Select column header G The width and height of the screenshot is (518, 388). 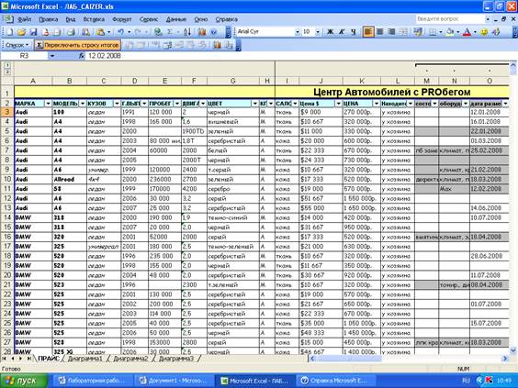coord(233,81)
